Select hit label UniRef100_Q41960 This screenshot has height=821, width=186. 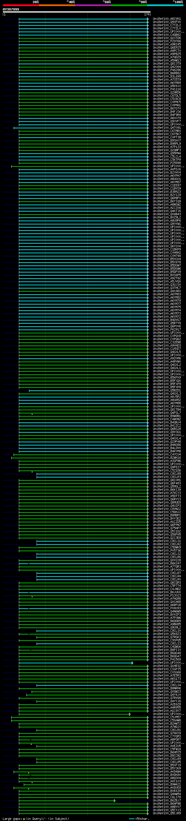pyautogui.click(x=167, y=291)
